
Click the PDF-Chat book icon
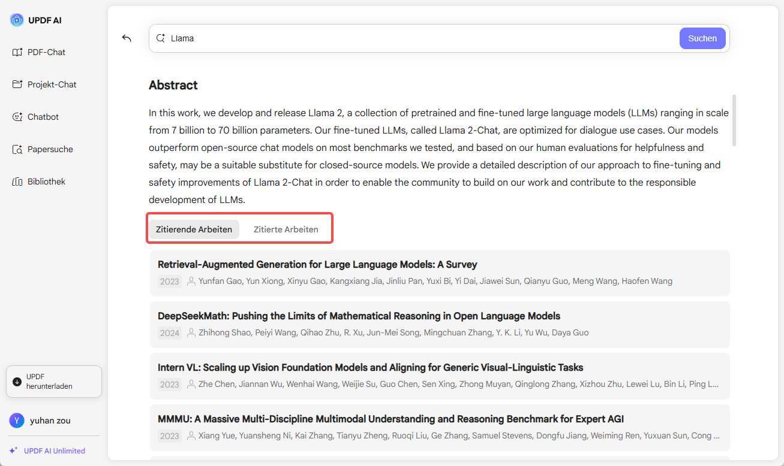[17, 52]
